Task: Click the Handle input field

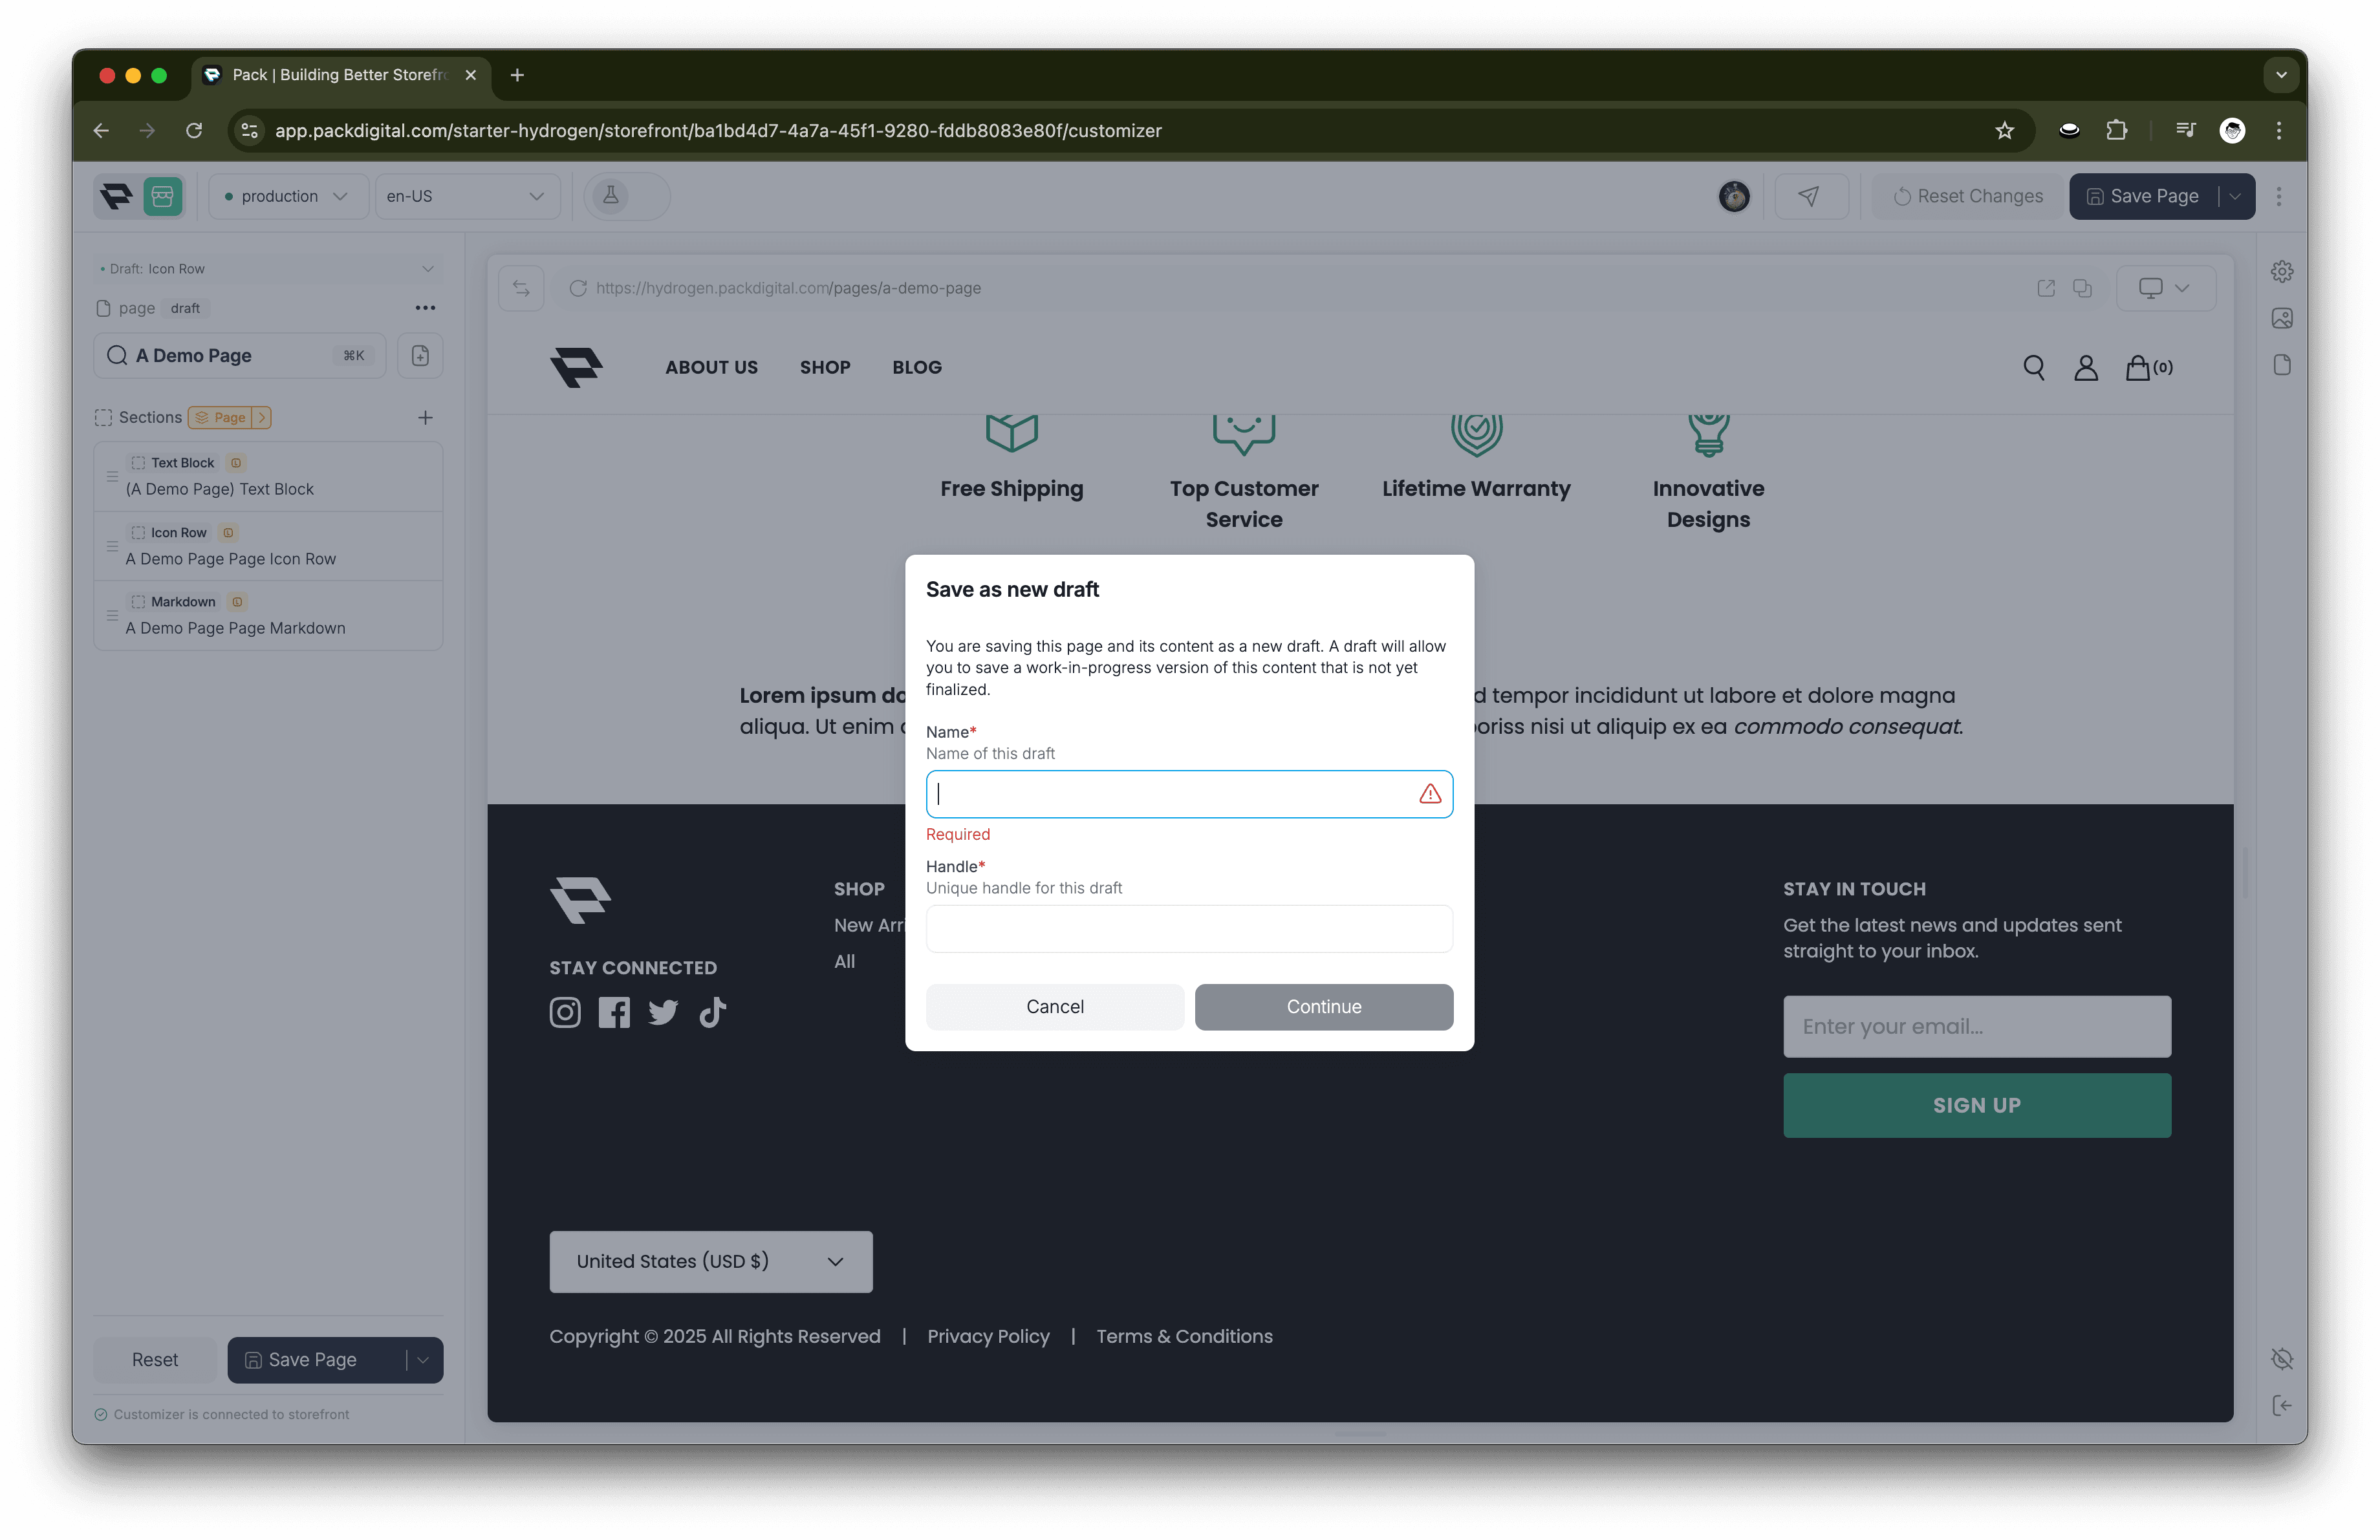Action: point(1188,928)
